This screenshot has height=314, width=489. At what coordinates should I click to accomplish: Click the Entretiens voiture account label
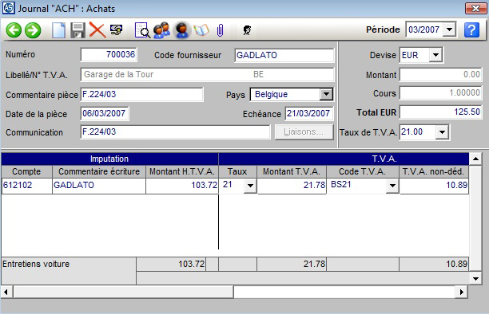click(36, 264)
